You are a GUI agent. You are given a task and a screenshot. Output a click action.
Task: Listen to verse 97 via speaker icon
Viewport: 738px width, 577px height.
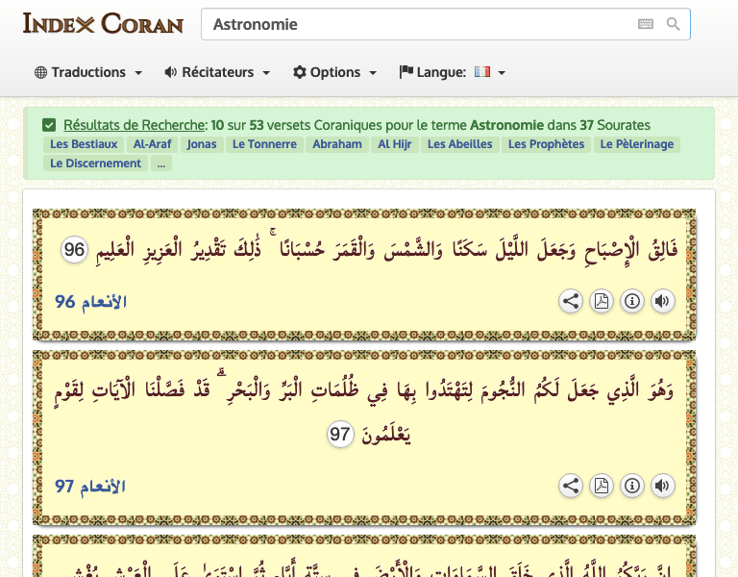click(662, 486)
